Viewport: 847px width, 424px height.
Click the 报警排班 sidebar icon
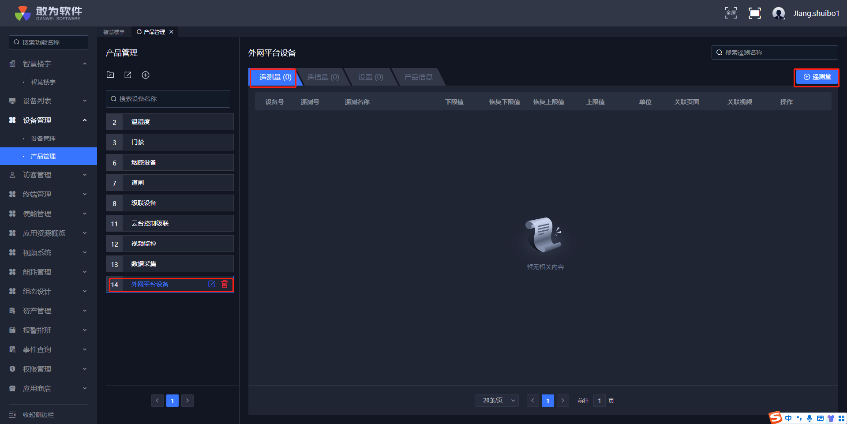pos(12,330)
